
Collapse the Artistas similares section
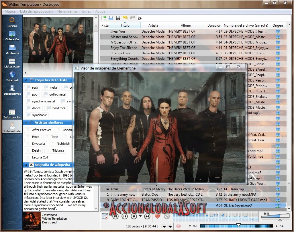click(x=26, y=122)
